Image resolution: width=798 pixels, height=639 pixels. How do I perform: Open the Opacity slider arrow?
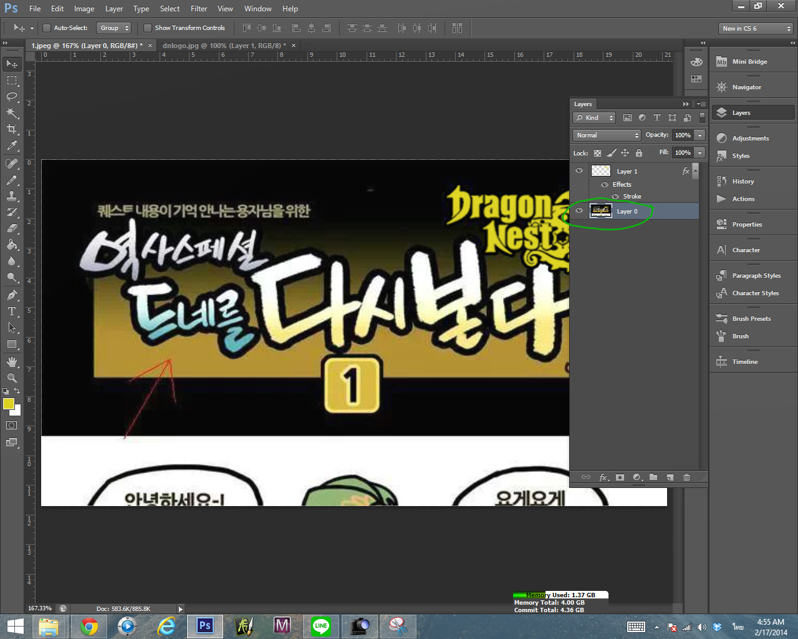(700, 135)
